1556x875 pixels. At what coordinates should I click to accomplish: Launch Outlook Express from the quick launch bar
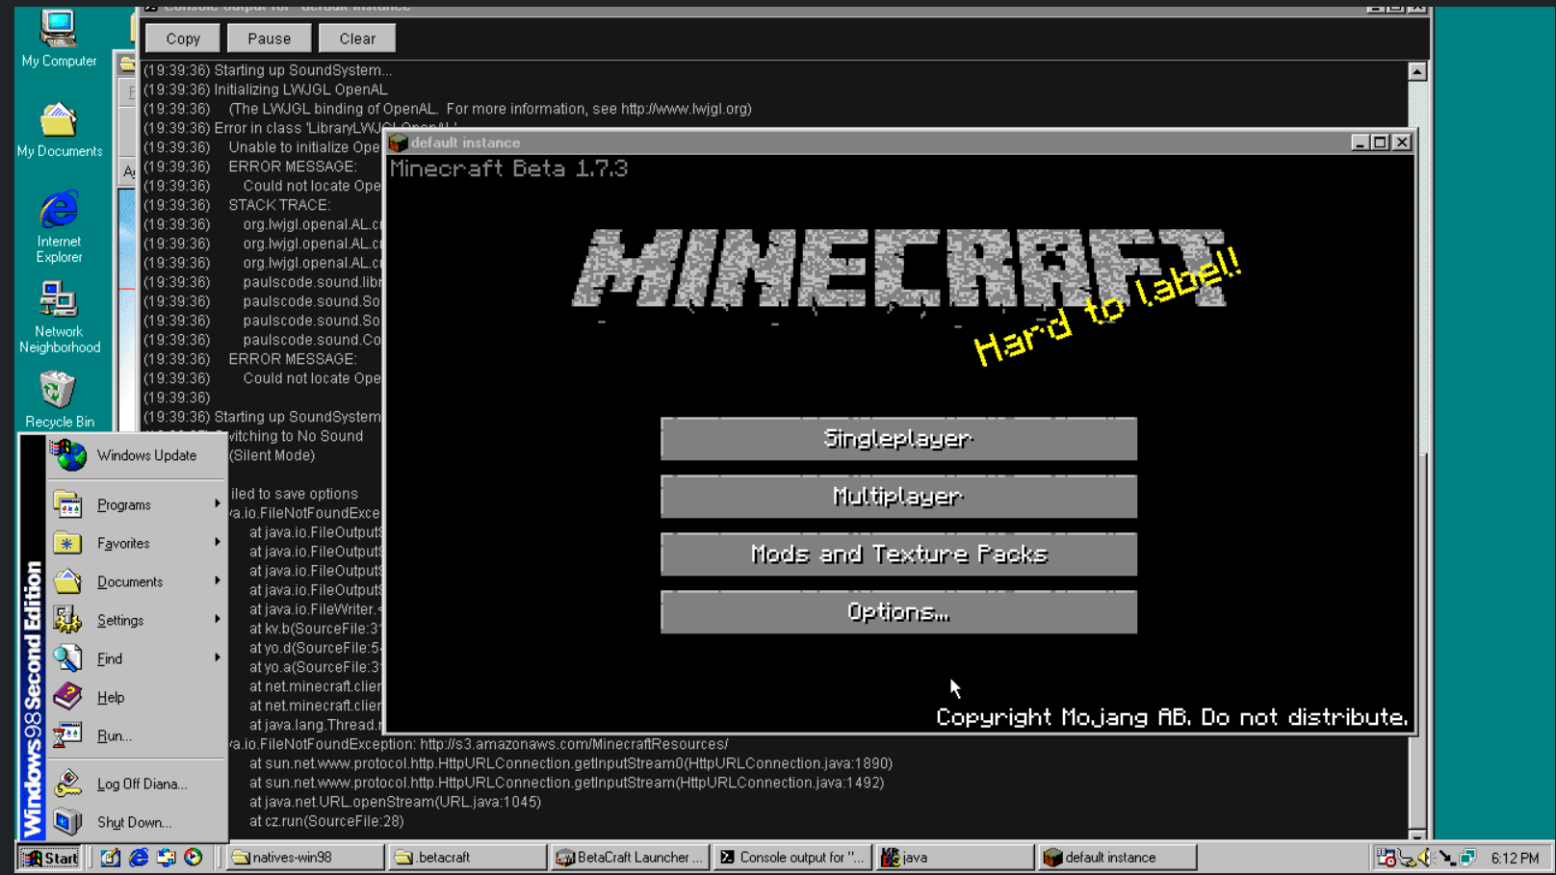(x=167, y=857)
